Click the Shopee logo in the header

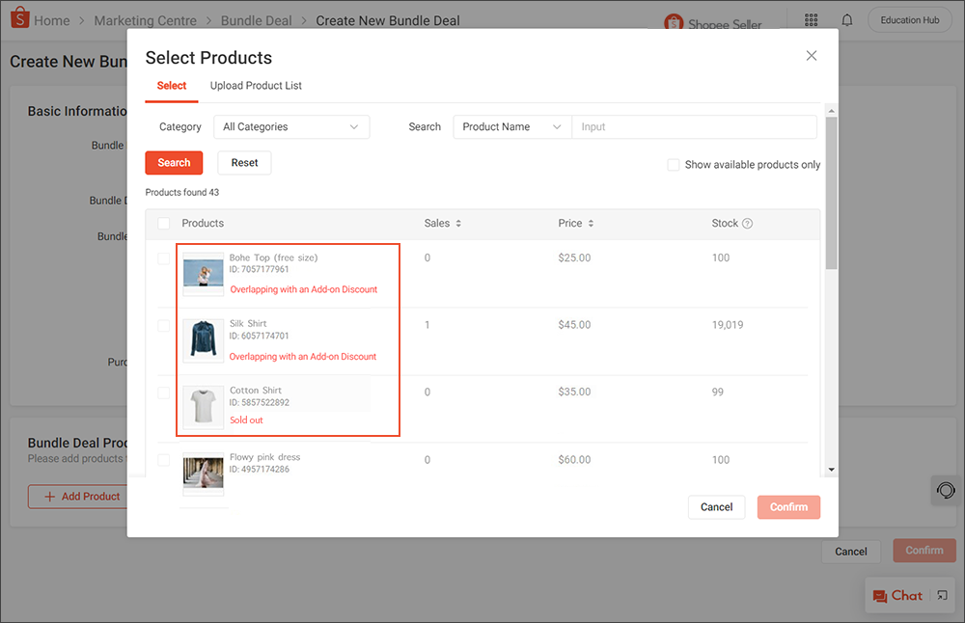coord(19,19)
